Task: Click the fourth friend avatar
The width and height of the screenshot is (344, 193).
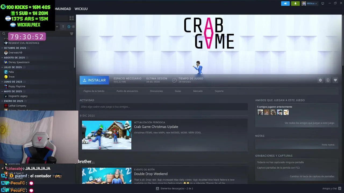Action: coord(279,112)
